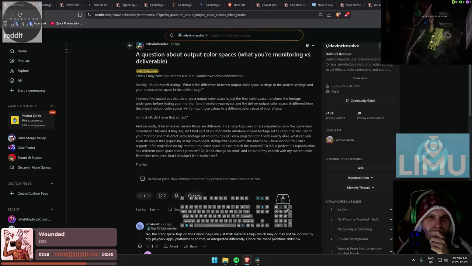Open Quiz Planet game
This screenshot has height=266, width=472.
pos(26,148)
